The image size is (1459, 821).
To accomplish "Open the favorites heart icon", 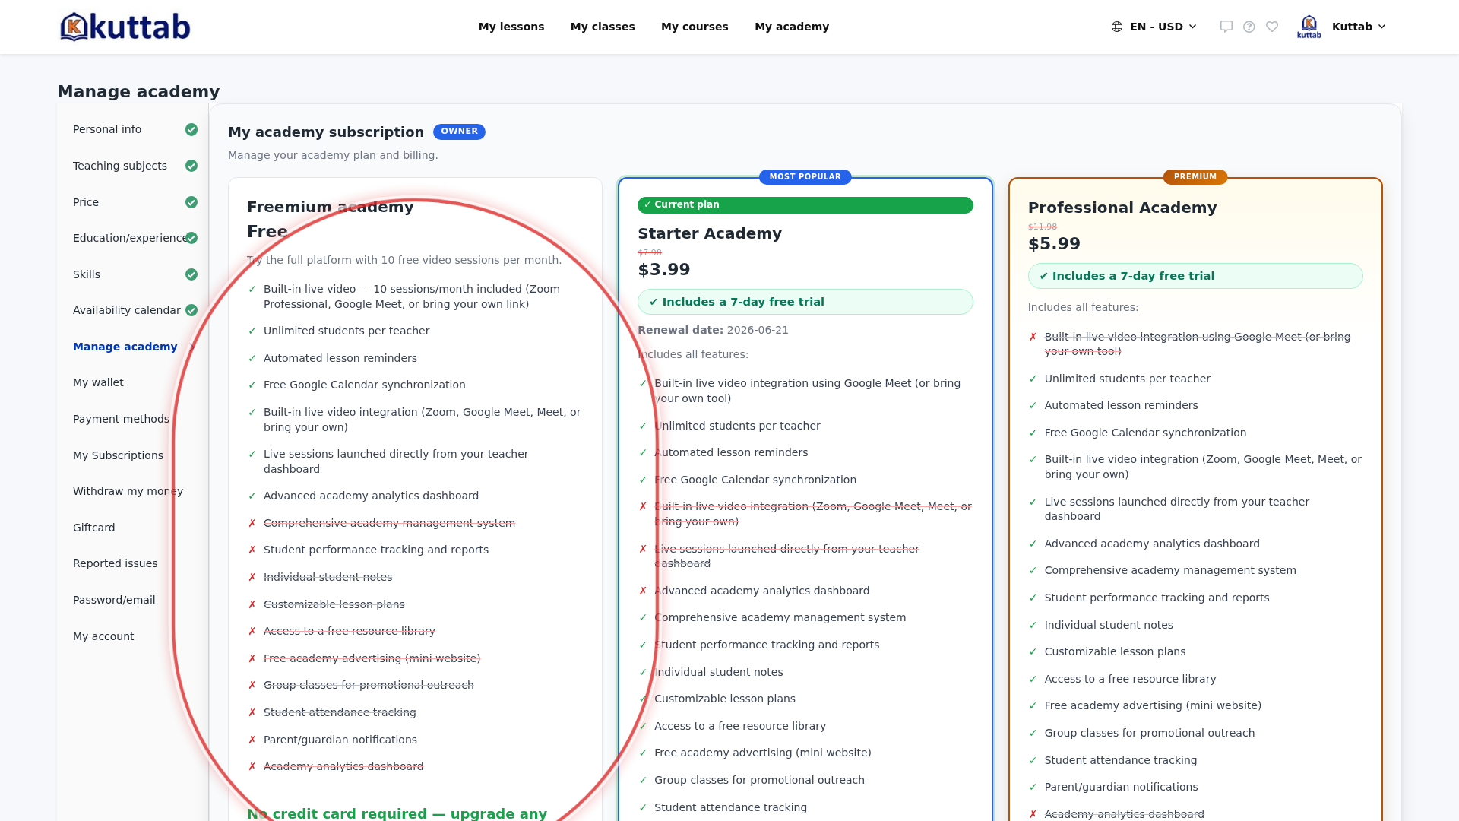I will pyautogui.click(x=1272, y=27).
